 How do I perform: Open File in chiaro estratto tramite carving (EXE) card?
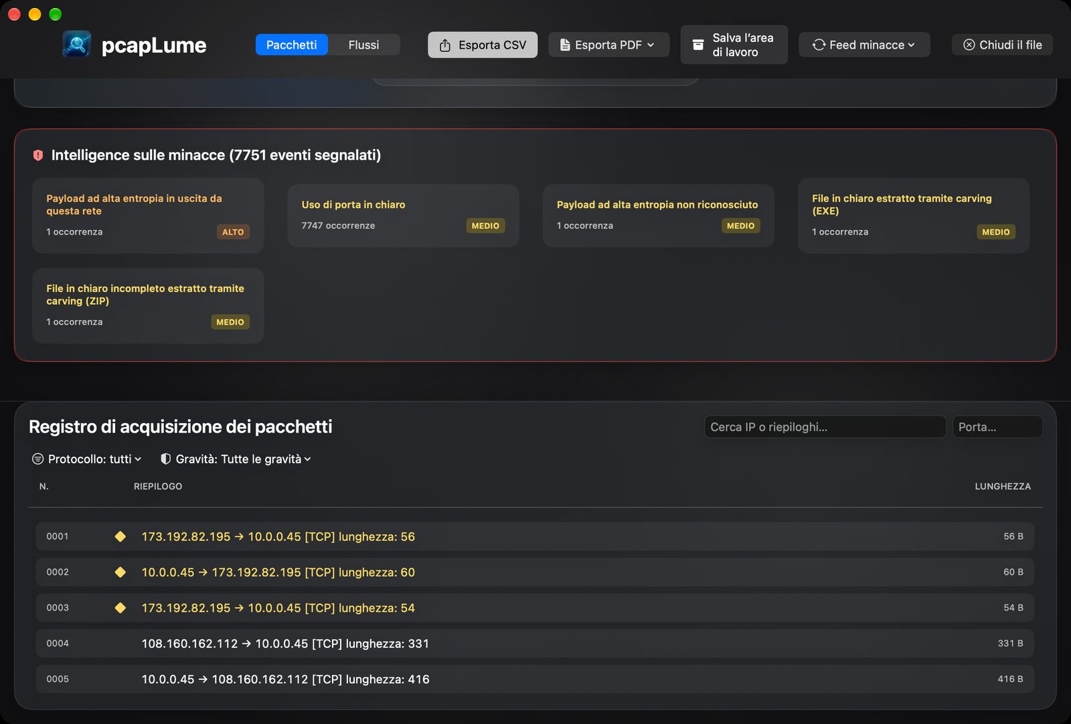tap(914, 215)
